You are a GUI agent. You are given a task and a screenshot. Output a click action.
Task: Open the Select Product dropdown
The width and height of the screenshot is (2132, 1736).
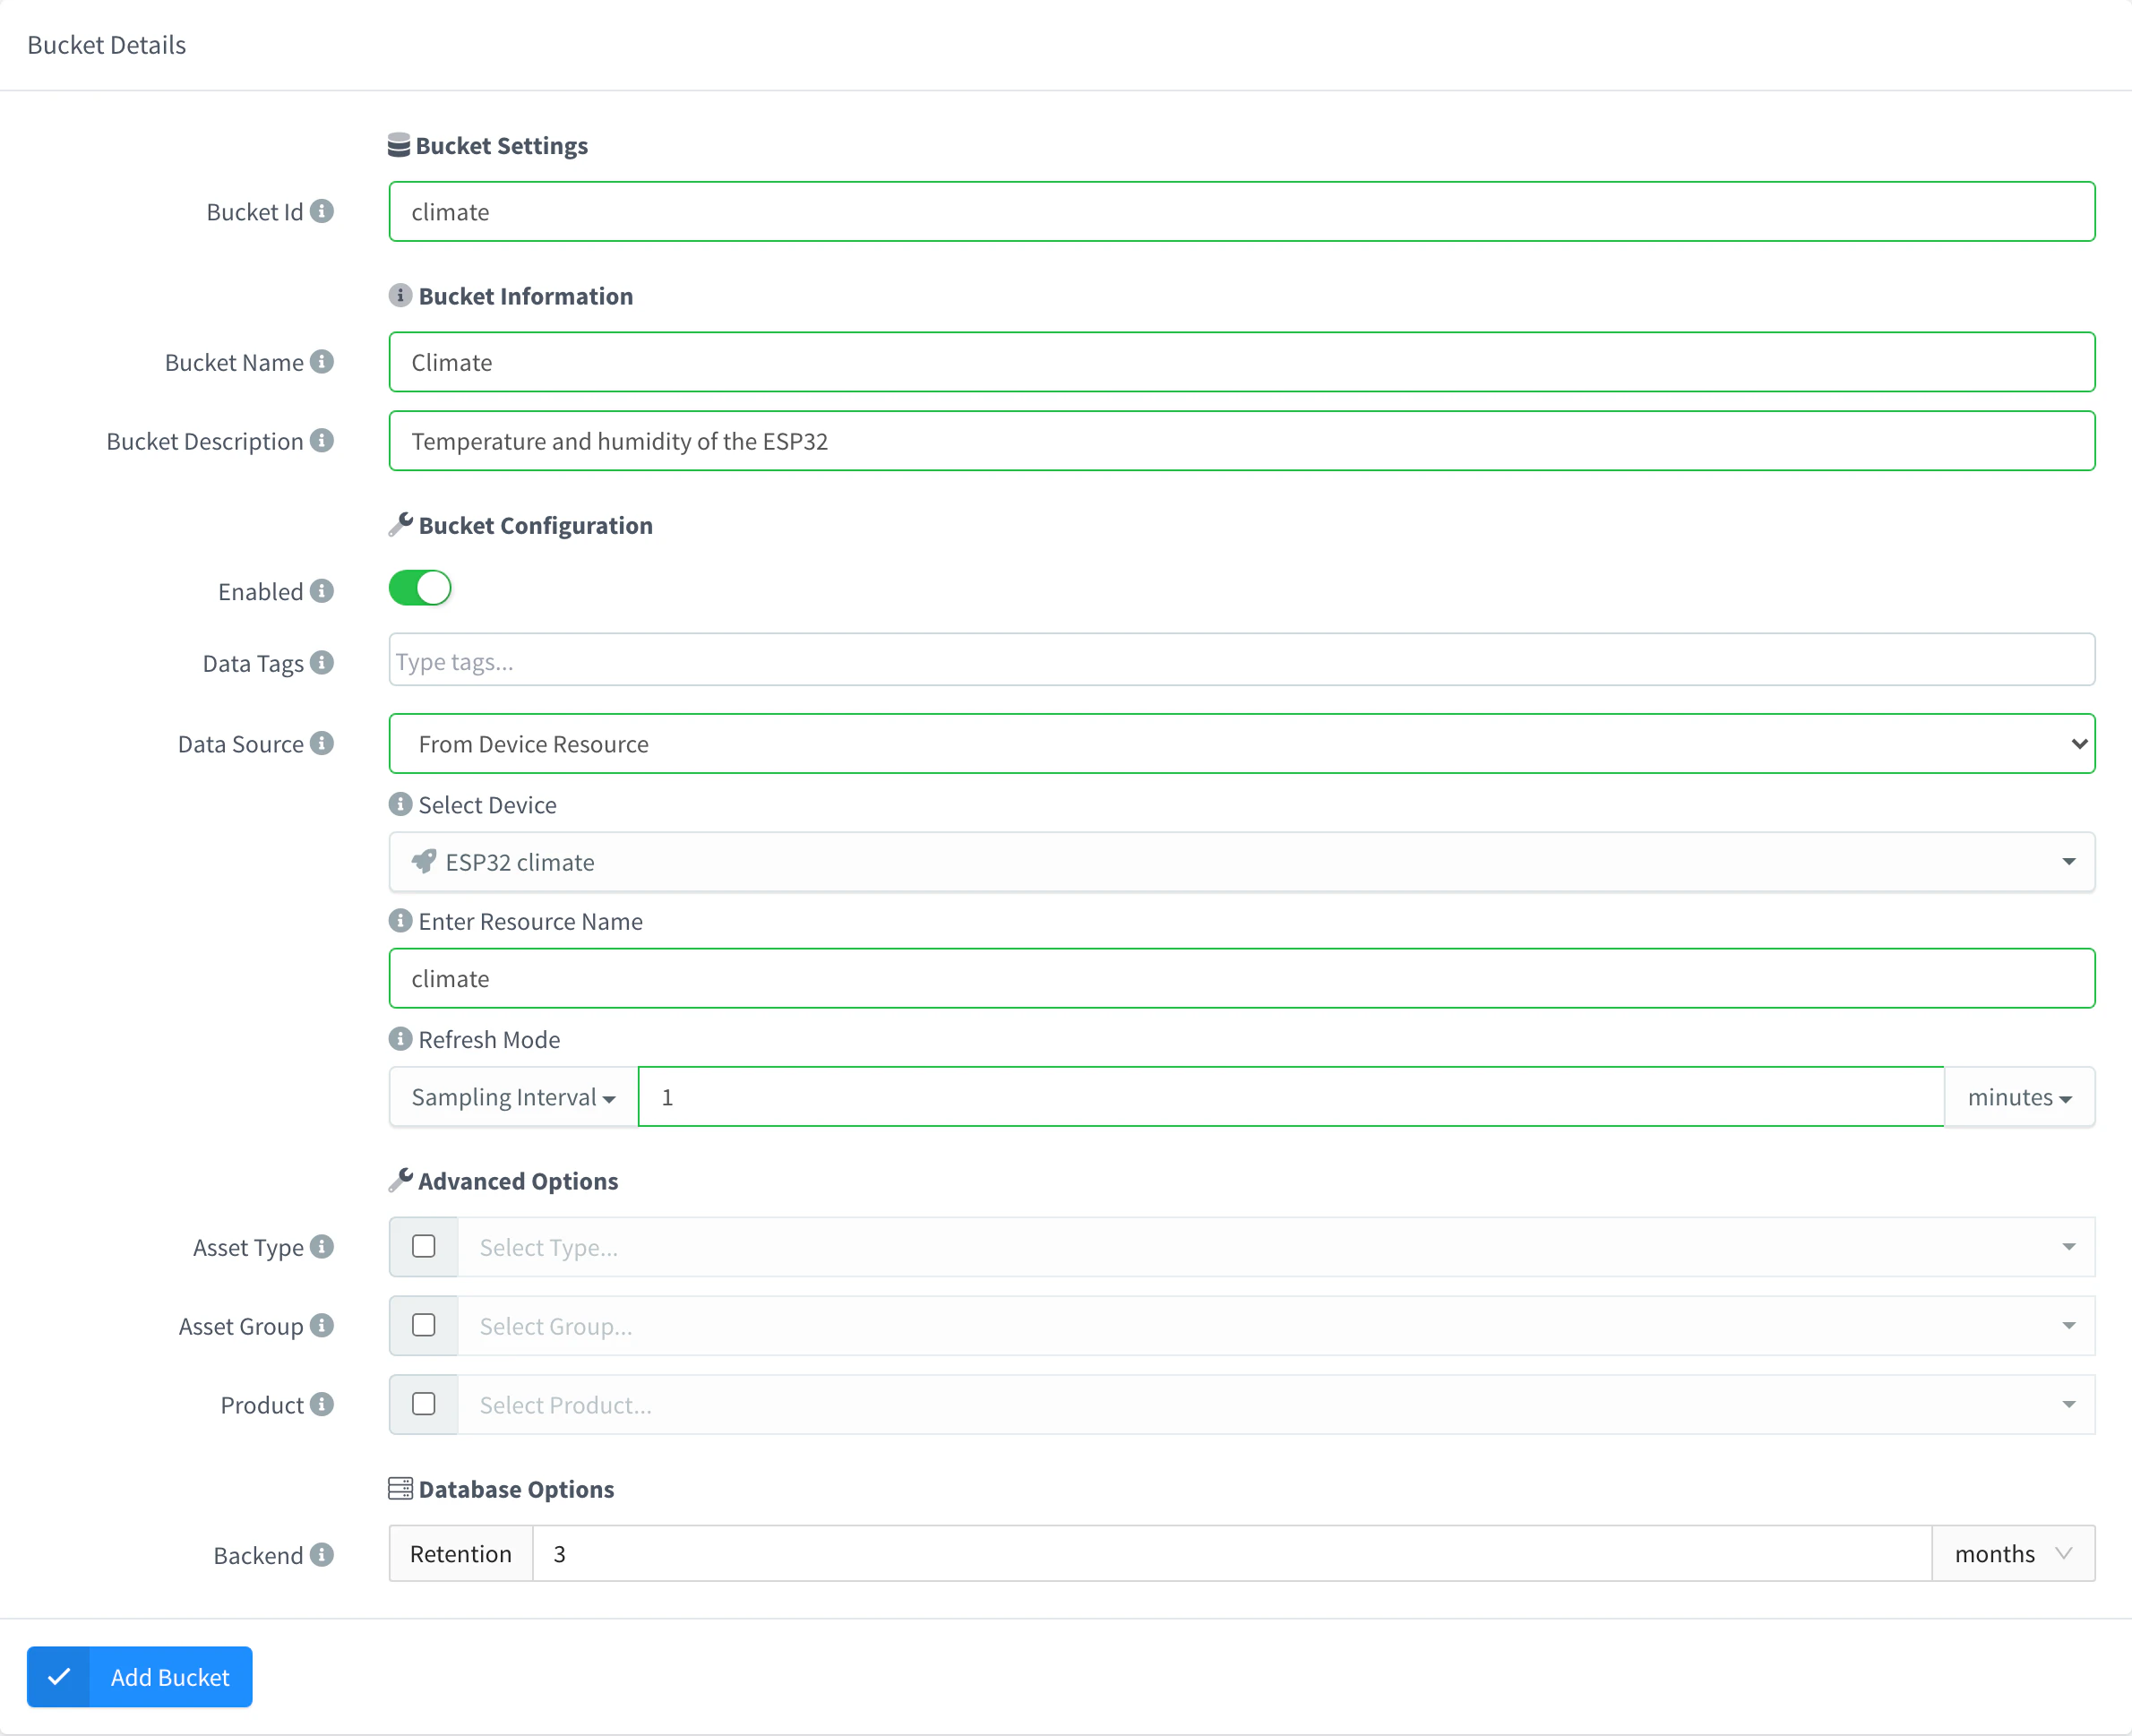point(1276,1404)
